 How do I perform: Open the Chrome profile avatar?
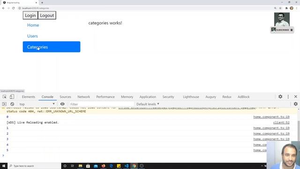[x=292, y=8]
